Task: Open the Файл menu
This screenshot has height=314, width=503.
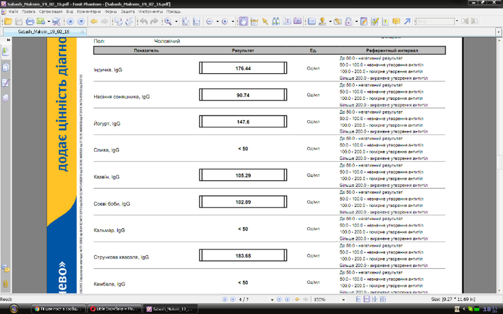Action: 12,12
